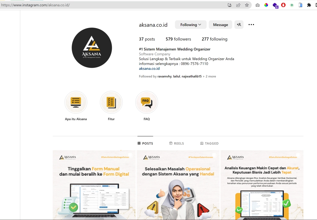317x220 pixels.
Task: Switch to the Reels tab
Action: tap(176, 143)
